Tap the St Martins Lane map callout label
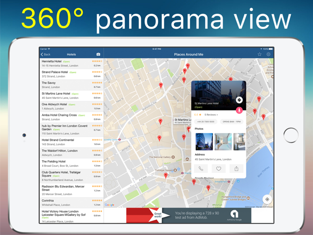The image size is (313, 235). pos(182,121)
